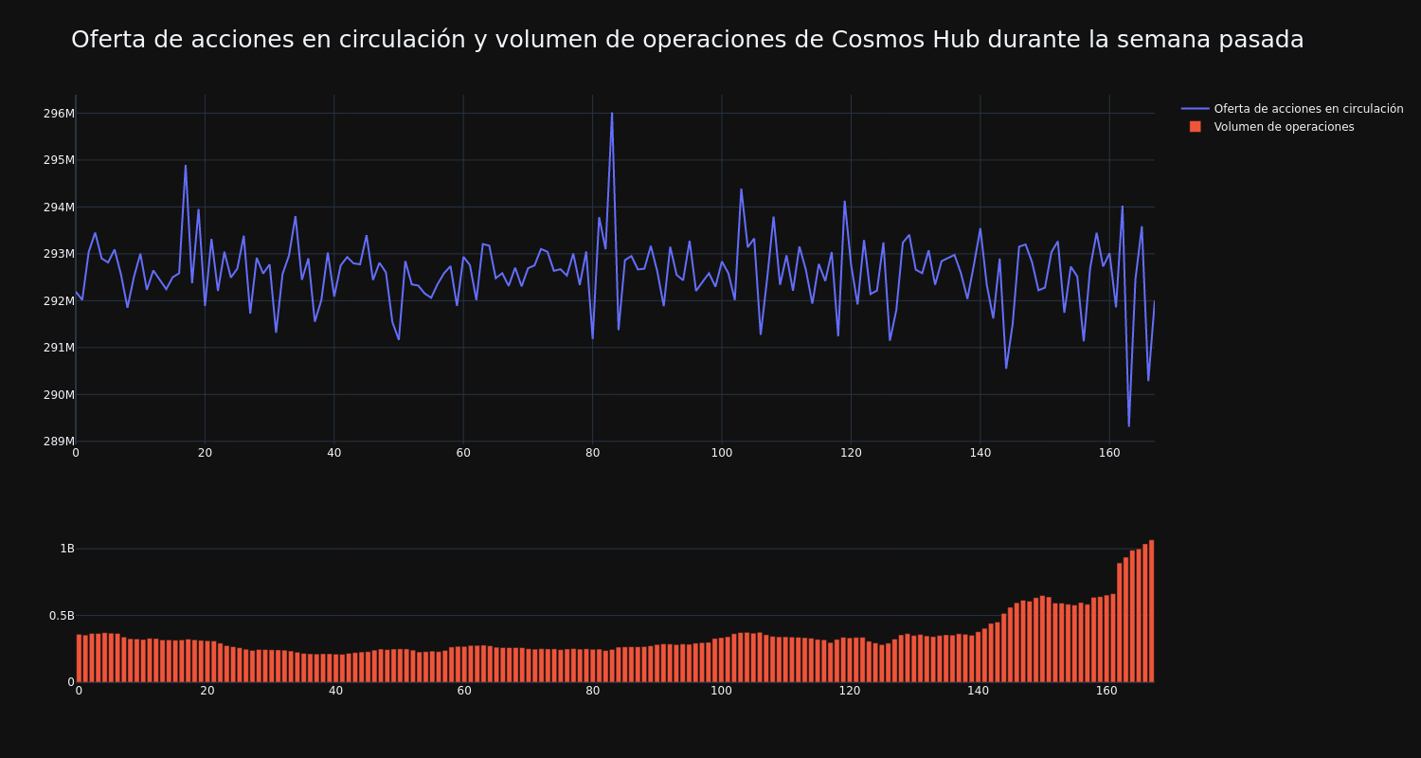Click the 0.5B label on volume chart
The height and width of the screenshot is (758, 1421).
[62, 616]
